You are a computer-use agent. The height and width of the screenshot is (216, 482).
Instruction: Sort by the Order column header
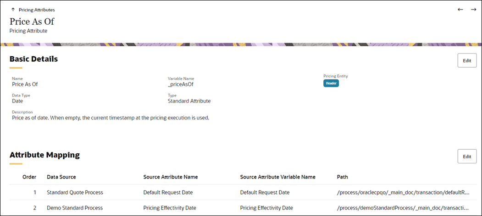29,177
